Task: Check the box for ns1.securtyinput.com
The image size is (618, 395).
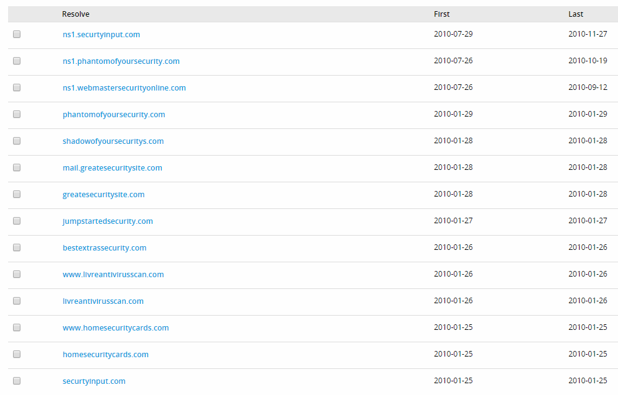Action: click(x=17, y=34)
